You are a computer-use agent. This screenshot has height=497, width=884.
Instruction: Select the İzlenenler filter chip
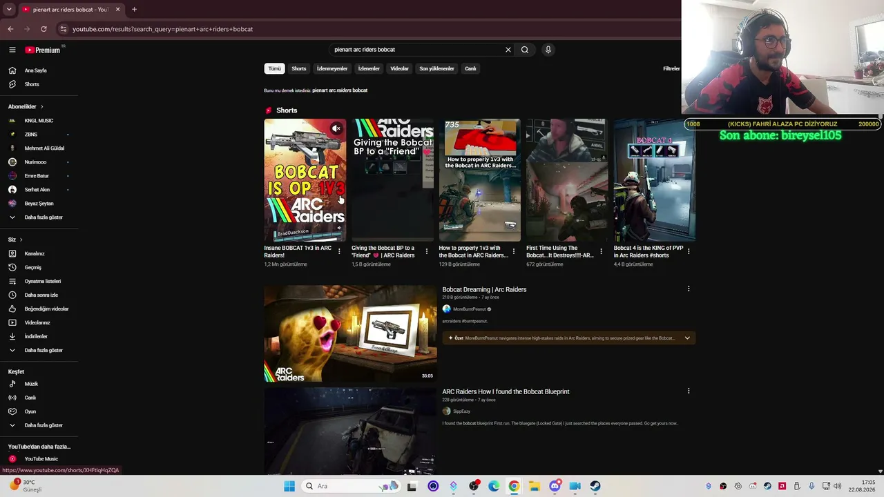[369, 68]
